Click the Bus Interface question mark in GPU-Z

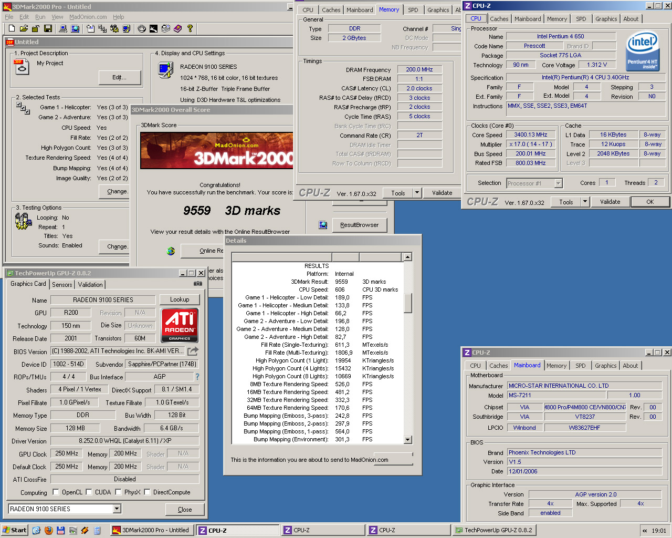pyautogui.click(x=197, y=377)
